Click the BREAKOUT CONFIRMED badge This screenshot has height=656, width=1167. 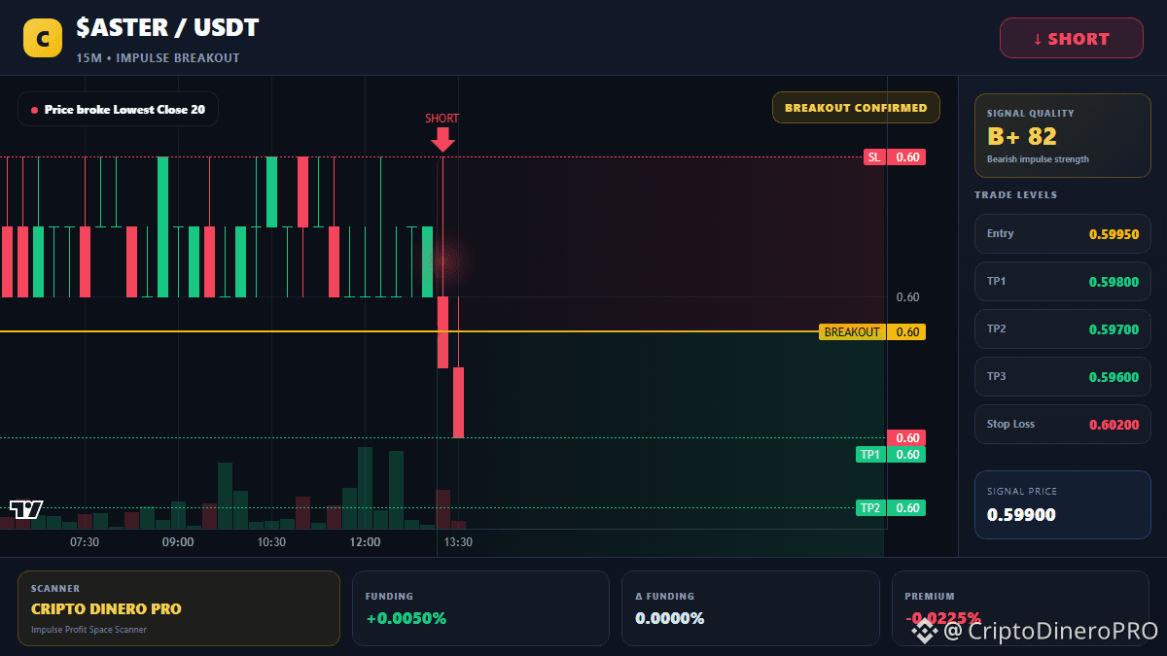click(856, 108)
